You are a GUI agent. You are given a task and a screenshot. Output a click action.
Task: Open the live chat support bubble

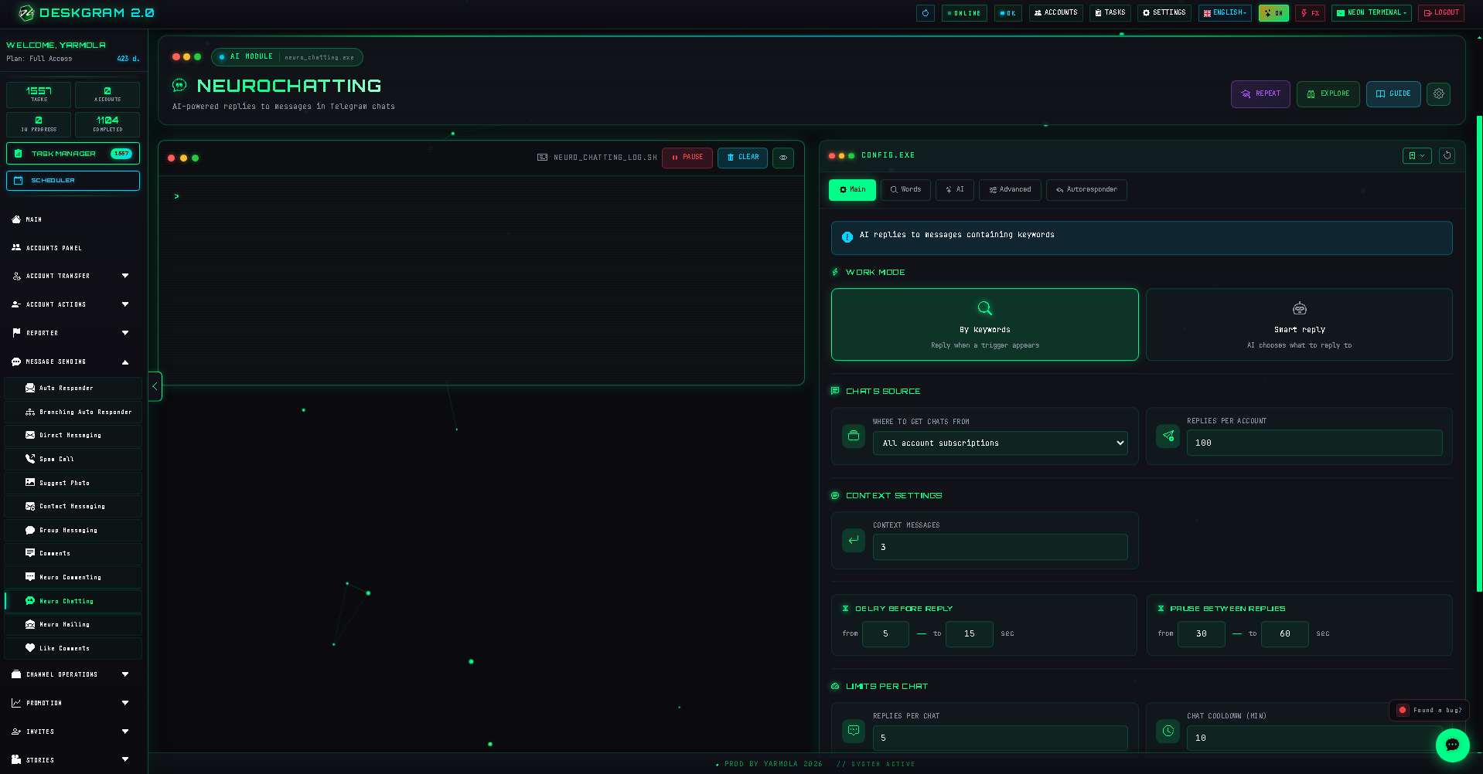pos(1452,745)
